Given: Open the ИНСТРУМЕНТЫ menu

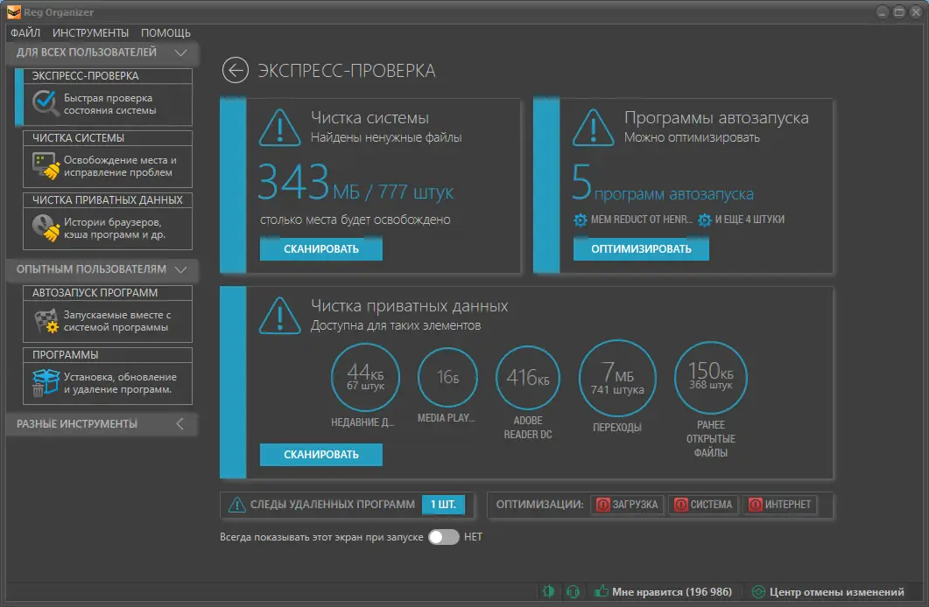Looking at the screenshot, I should (x=89, y=32).
